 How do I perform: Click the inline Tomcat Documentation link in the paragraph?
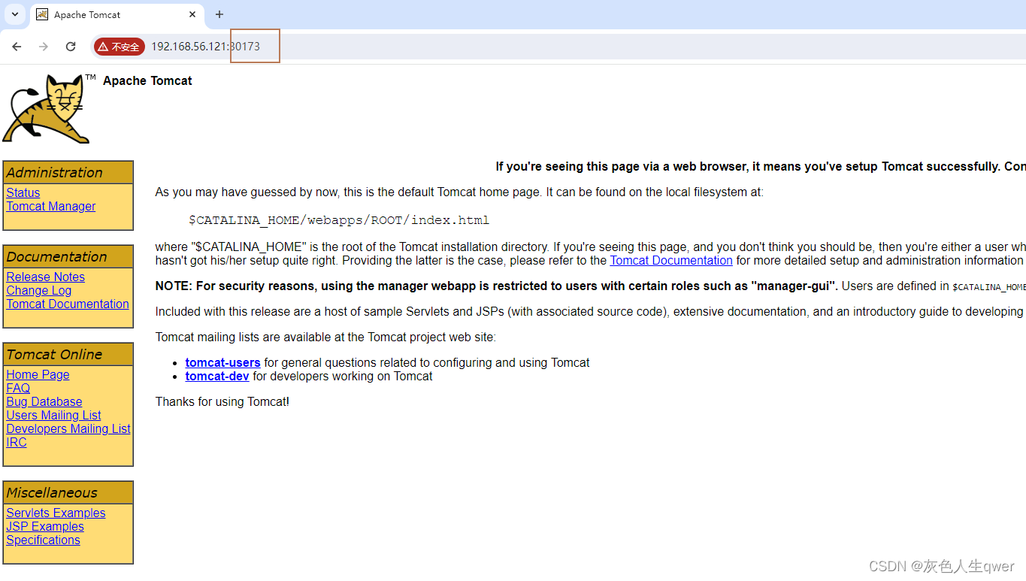point(671,260)
